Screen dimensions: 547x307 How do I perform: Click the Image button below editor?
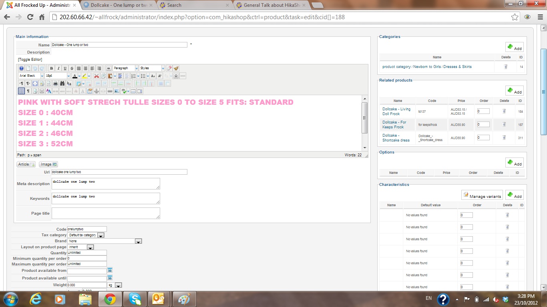click(x=48, y=164)
